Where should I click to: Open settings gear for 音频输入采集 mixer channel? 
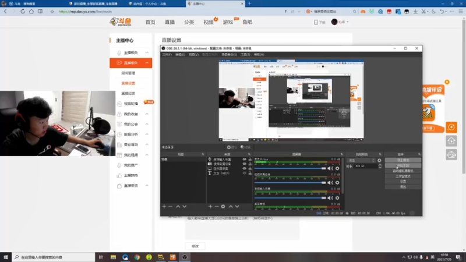[337, 198]
